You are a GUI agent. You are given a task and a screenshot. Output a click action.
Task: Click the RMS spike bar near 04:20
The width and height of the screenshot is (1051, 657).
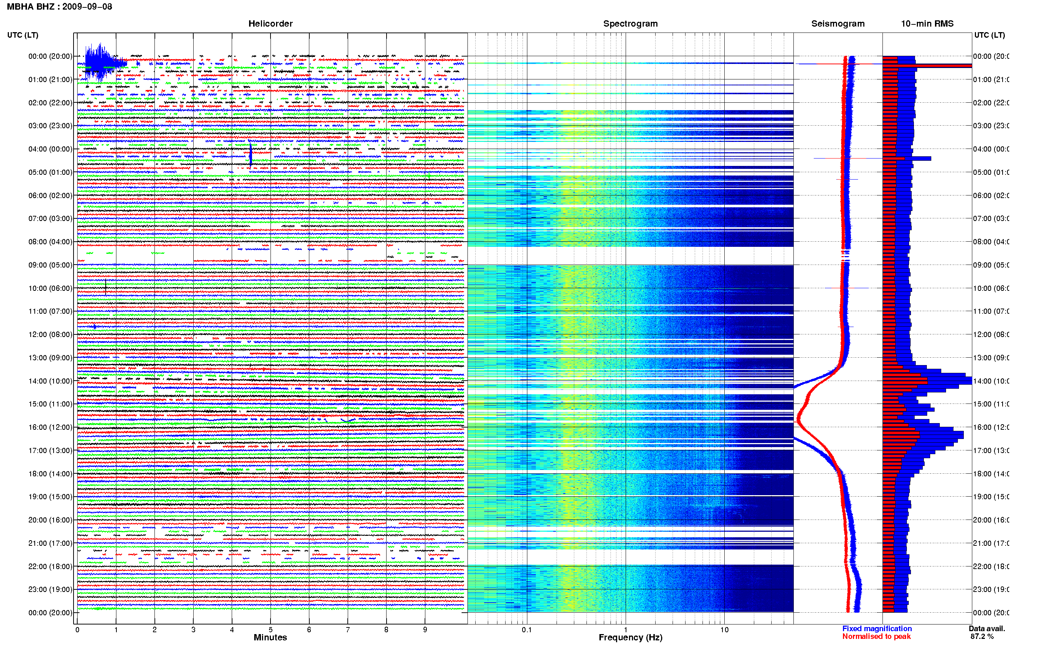907,159
